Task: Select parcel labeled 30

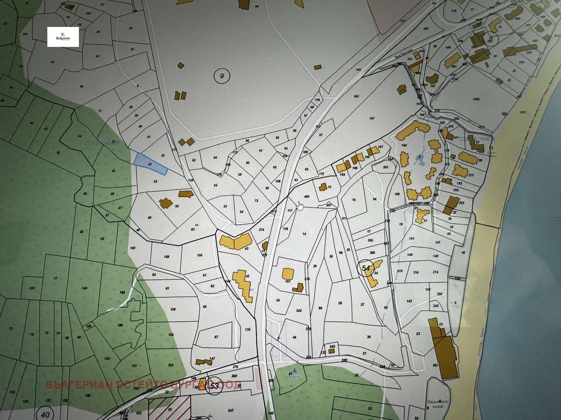Action: (368, 337)
